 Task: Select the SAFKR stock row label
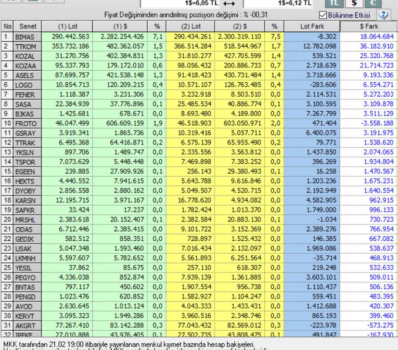tap(27, 210)
